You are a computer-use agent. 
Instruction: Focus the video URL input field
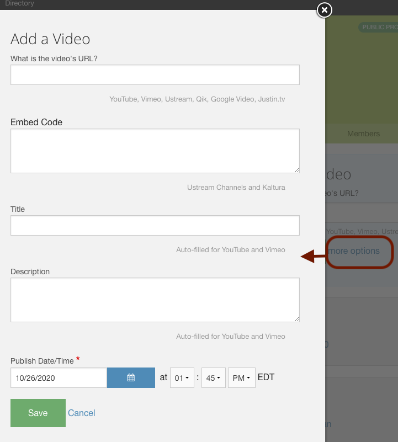155,75
